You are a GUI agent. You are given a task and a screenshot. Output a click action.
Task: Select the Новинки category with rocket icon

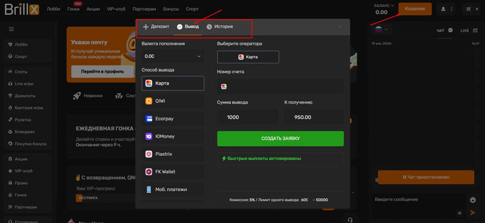click(88, 96)
